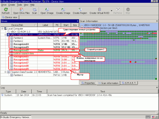
Task: Select the Local Computer item
Action: pos(15,29)
